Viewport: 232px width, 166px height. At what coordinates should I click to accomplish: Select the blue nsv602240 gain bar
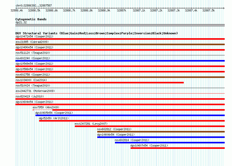pos(120,61)
